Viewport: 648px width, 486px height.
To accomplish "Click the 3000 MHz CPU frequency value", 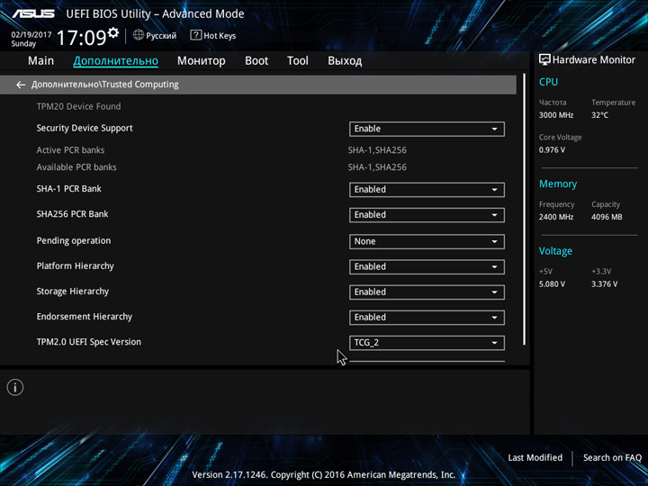I will (556, 115).
